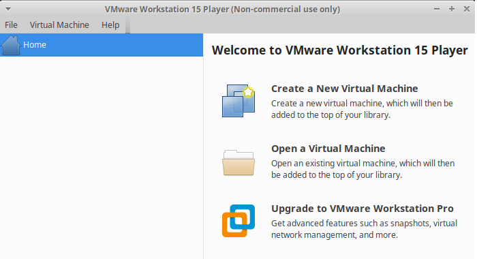Viewport: 477px width, 259px height.
Task: Click the Create a New Virtual Machine heading
Action: (344, 89)
